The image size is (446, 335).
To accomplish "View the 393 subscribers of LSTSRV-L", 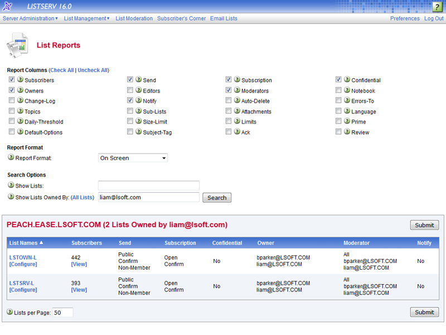I will point(79,290).
